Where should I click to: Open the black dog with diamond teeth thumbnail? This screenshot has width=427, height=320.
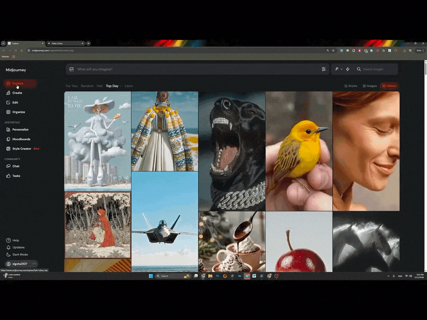click(232, 151)
